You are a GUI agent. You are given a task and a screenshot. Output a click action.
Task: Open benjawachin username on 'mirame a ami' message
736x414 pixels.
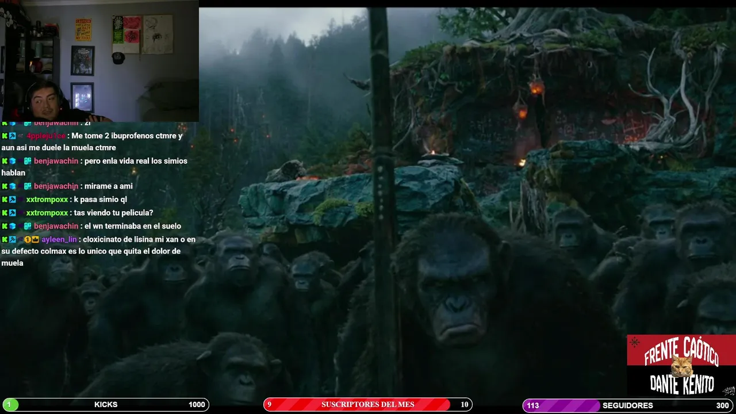56,186
